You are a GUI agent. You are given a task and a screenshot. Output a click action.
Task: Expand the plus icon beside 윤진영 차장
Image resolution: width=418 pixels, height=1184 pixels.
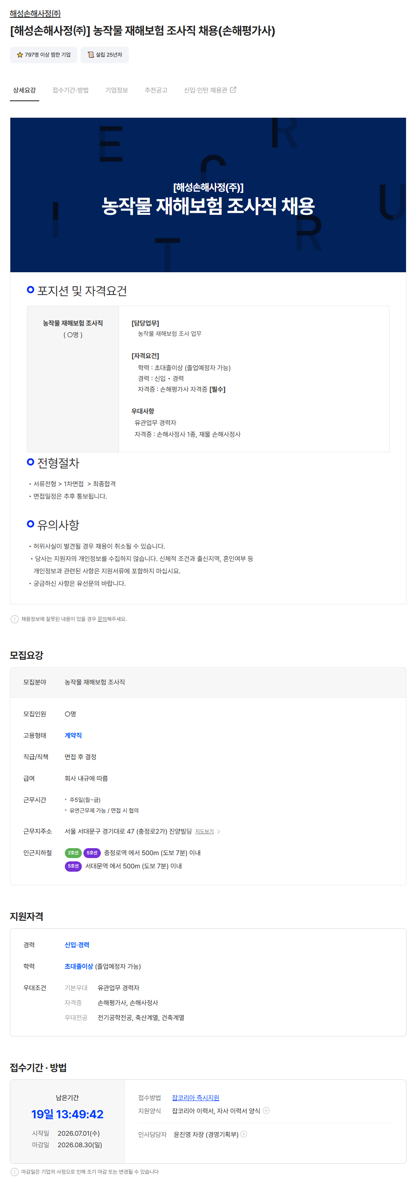[243, 1134]
